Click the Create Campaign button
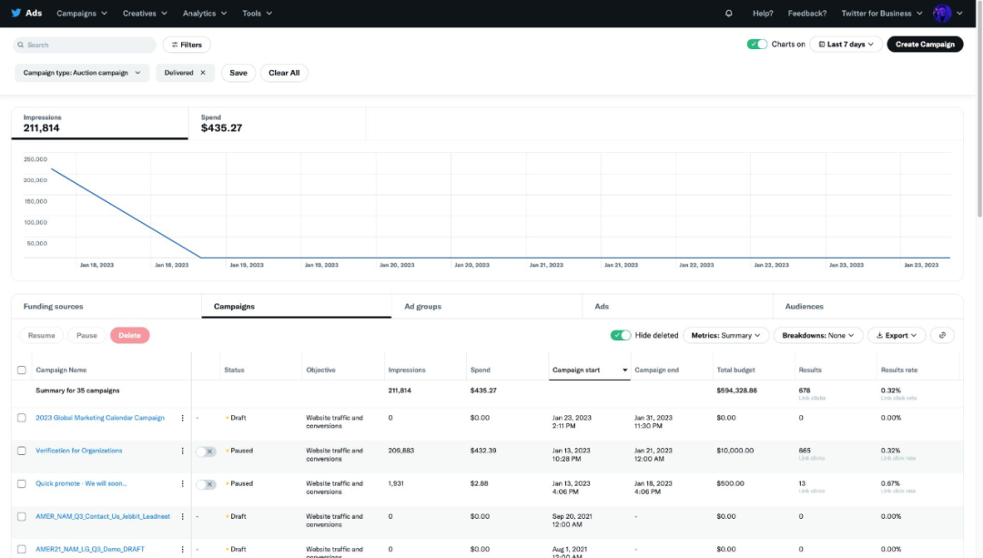This screenshot has width=983, height=558. 925,44
